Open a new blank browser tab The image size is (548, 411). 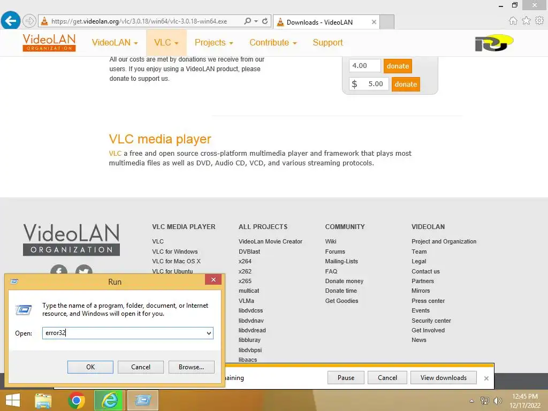pos(387,22)
